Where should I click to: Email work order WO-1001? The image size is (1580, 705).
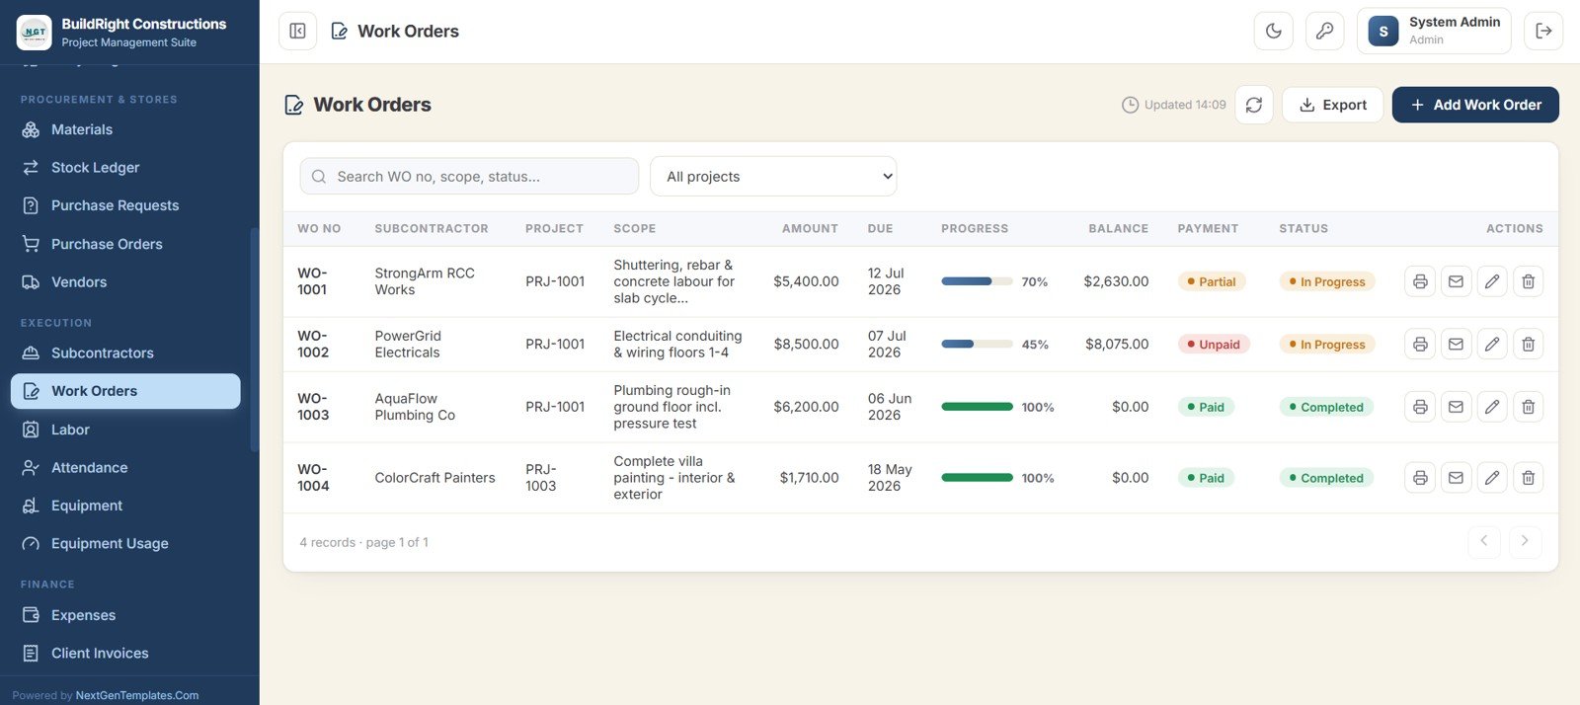click(1456, 281)
